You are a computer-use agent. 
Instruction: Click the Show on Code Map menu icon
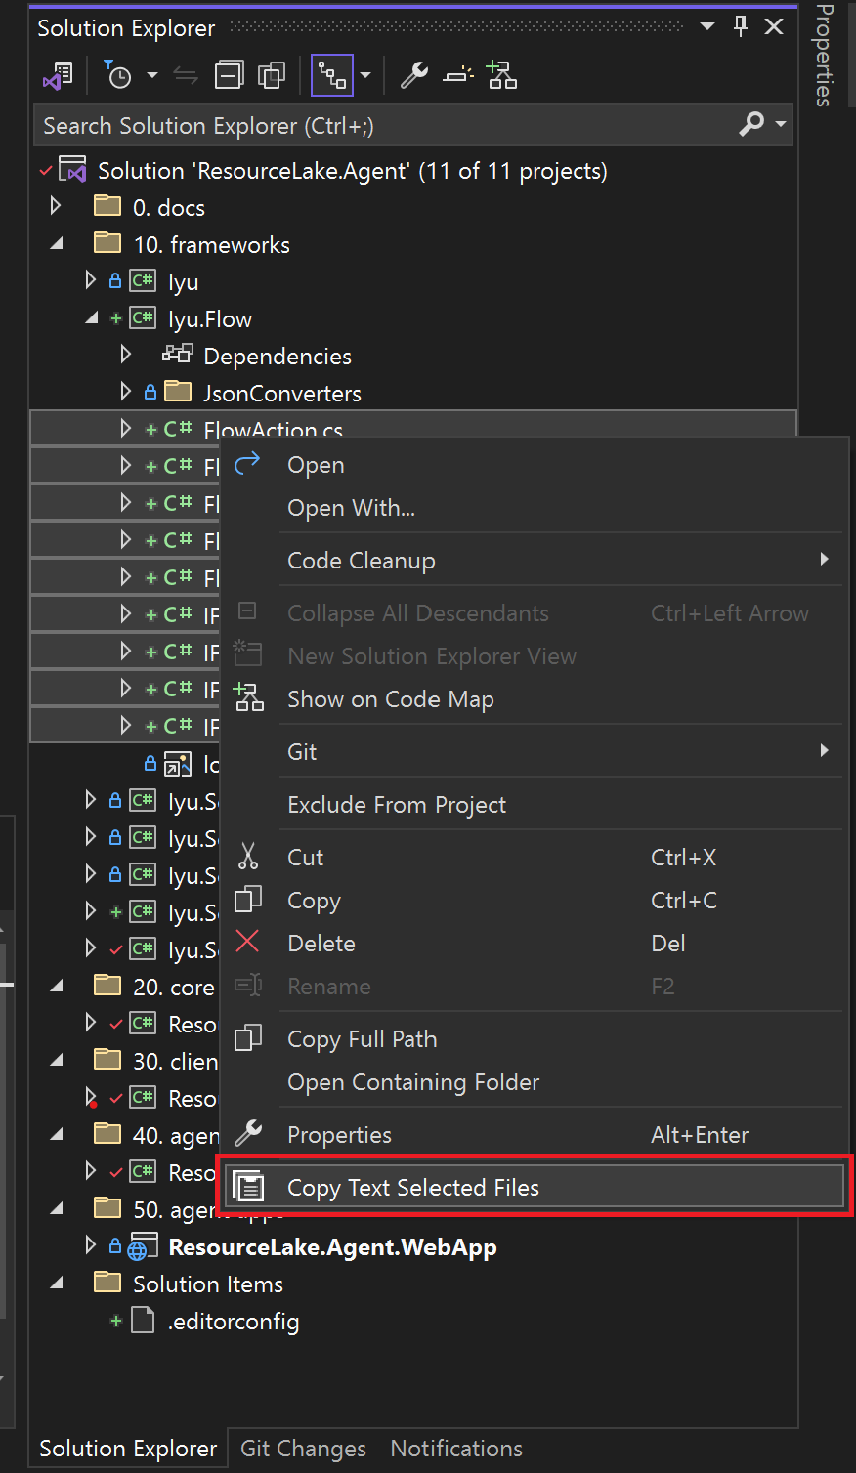[x=248, y=697]
